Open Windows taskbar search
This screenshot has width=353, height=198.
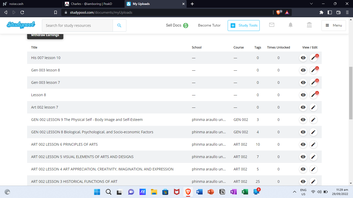[x=109, y=192]
